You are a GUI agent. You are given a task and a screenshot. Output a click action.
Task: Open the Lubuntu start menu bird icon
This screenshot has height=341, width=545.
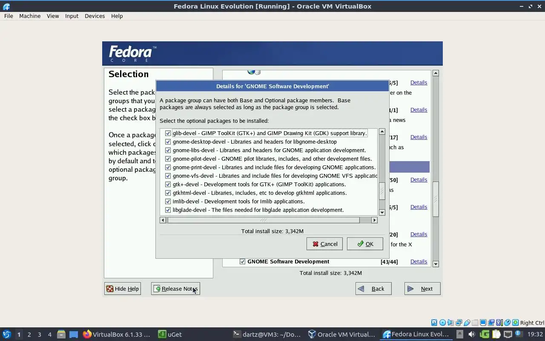(7, 334)
